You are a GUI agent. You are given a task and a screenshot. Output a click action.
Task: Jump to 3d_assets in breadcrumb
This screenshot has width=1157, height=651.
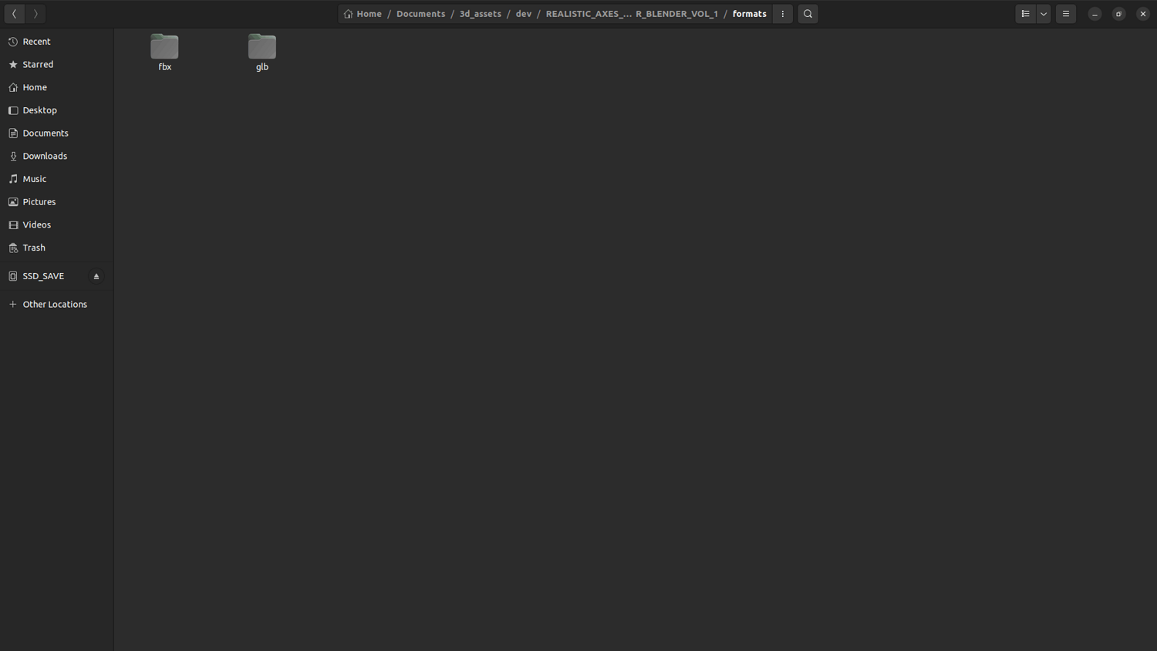(480, 14)
